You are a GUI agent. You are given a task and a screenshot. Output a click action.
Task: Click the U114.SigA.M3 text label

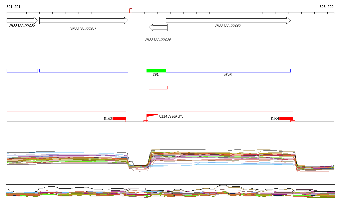171,117
